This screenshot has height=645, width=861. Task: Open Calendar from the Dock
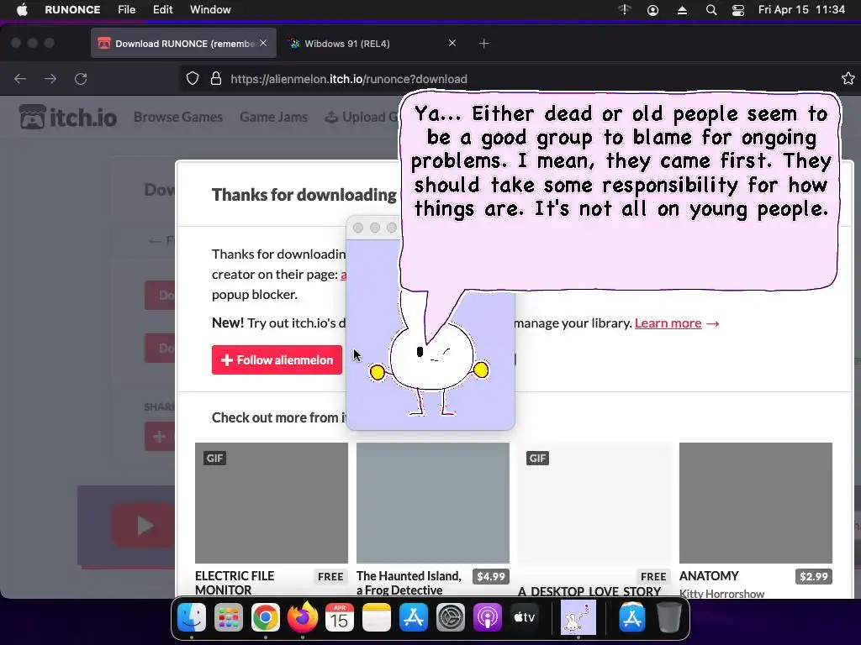pos(340,617)
